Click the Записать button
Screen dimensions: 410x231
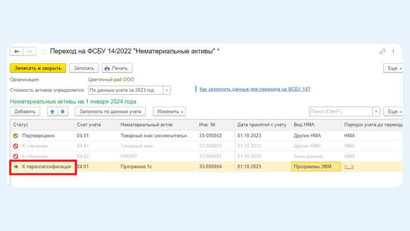coord(84,68)
